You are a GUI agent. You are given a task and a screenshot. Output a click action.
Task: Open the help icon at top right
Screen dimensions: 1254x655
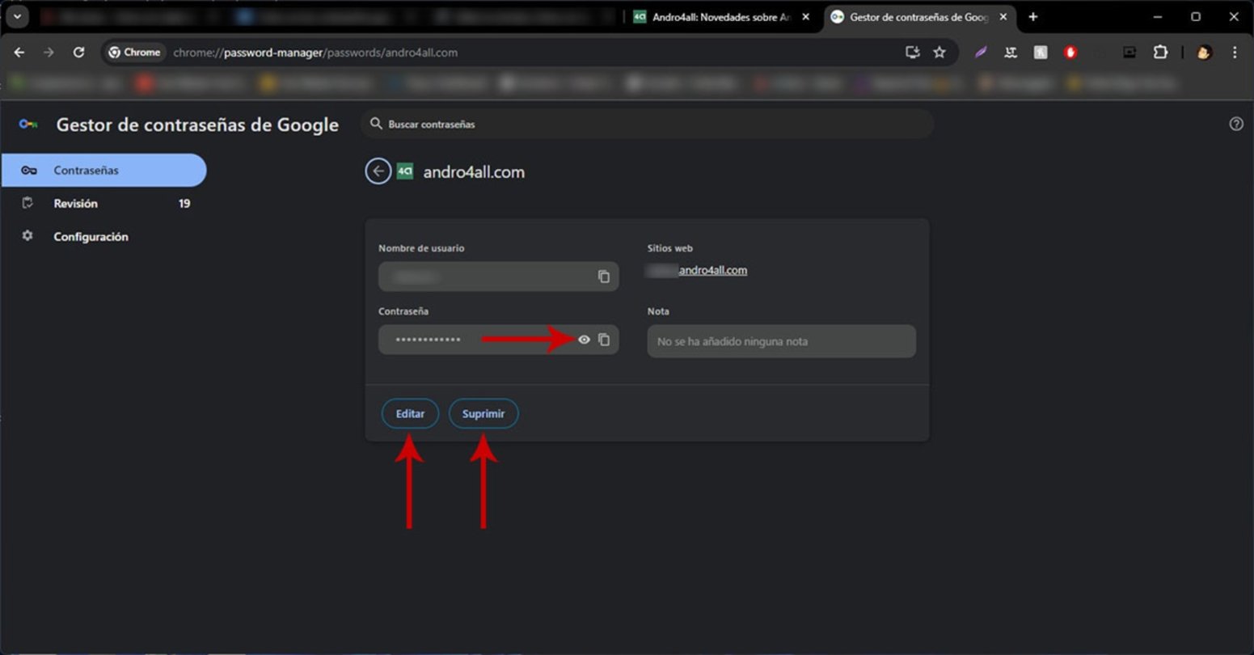tap(1235, 124)
